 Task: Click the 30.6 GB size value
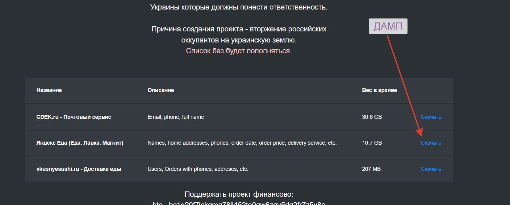[372, 117]
